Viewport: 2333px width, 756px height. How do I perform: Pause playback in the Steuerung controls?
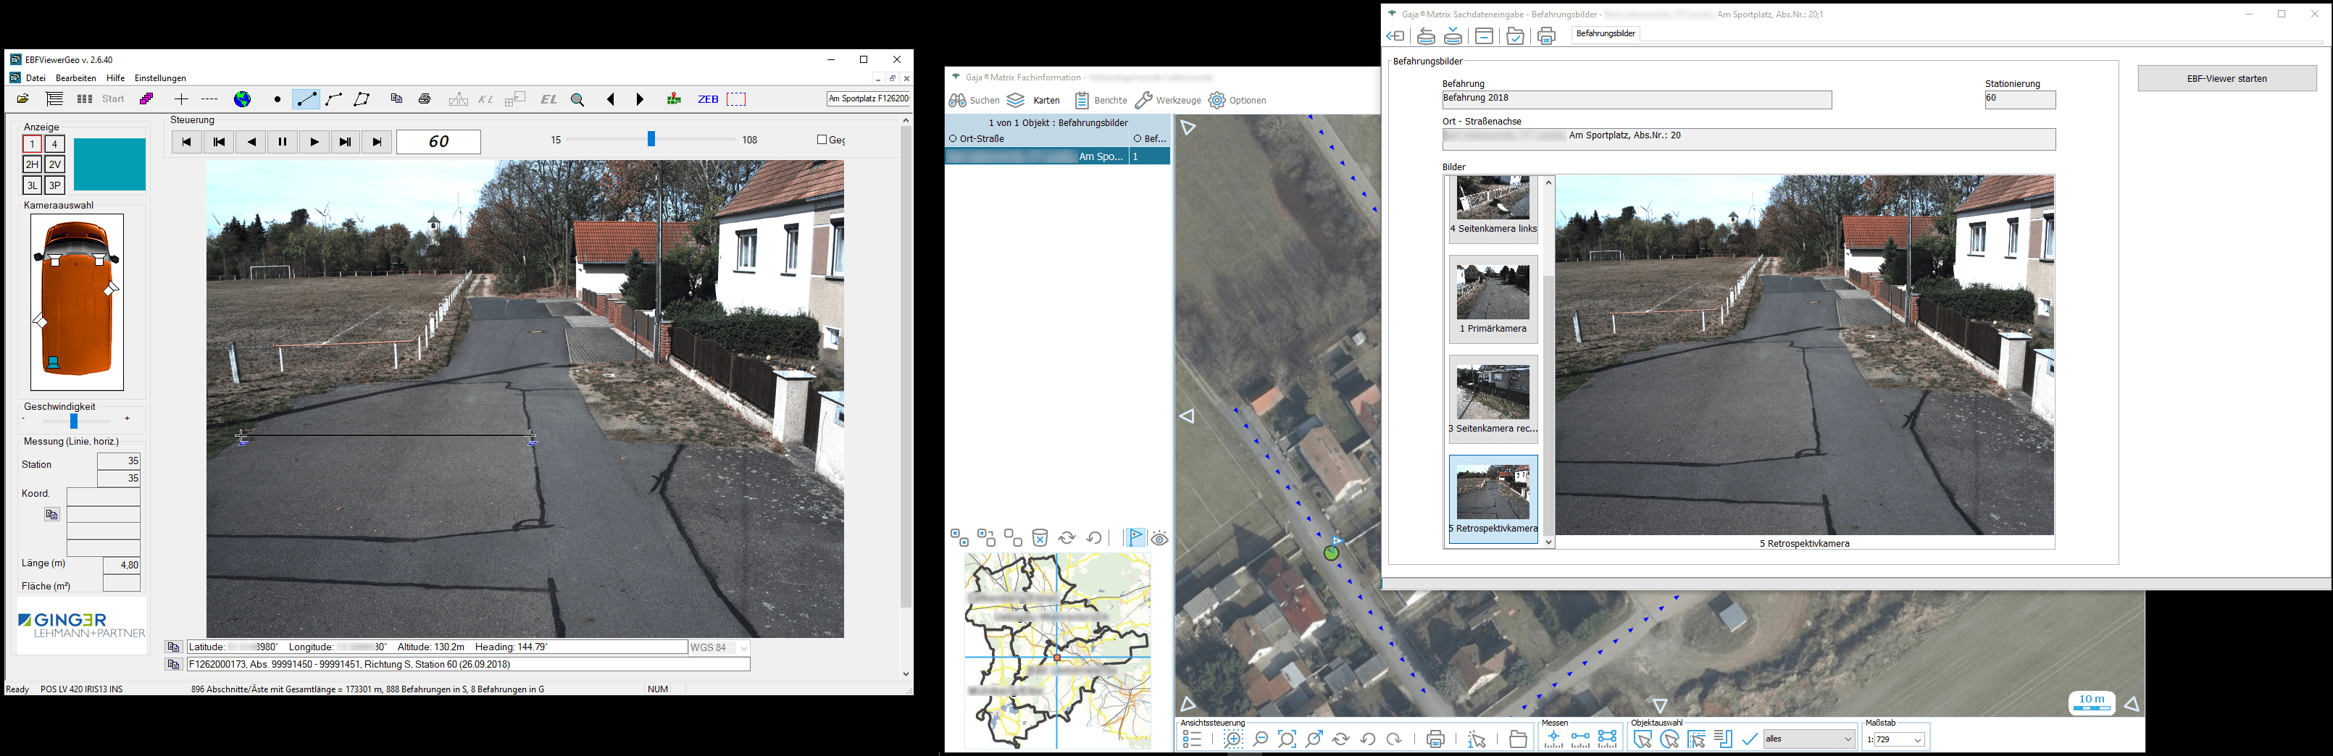(283, 142)
